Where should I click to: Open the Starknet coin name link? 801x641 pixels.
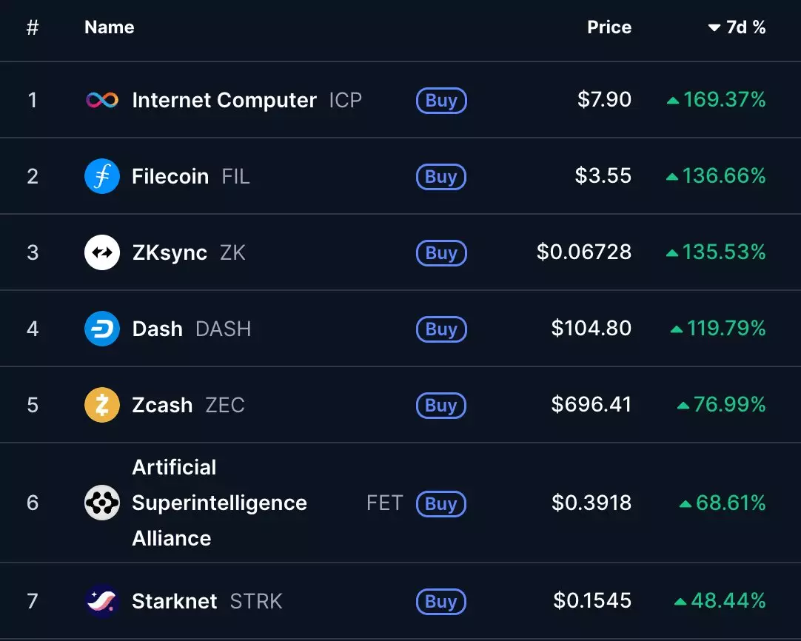click(175, 601)
